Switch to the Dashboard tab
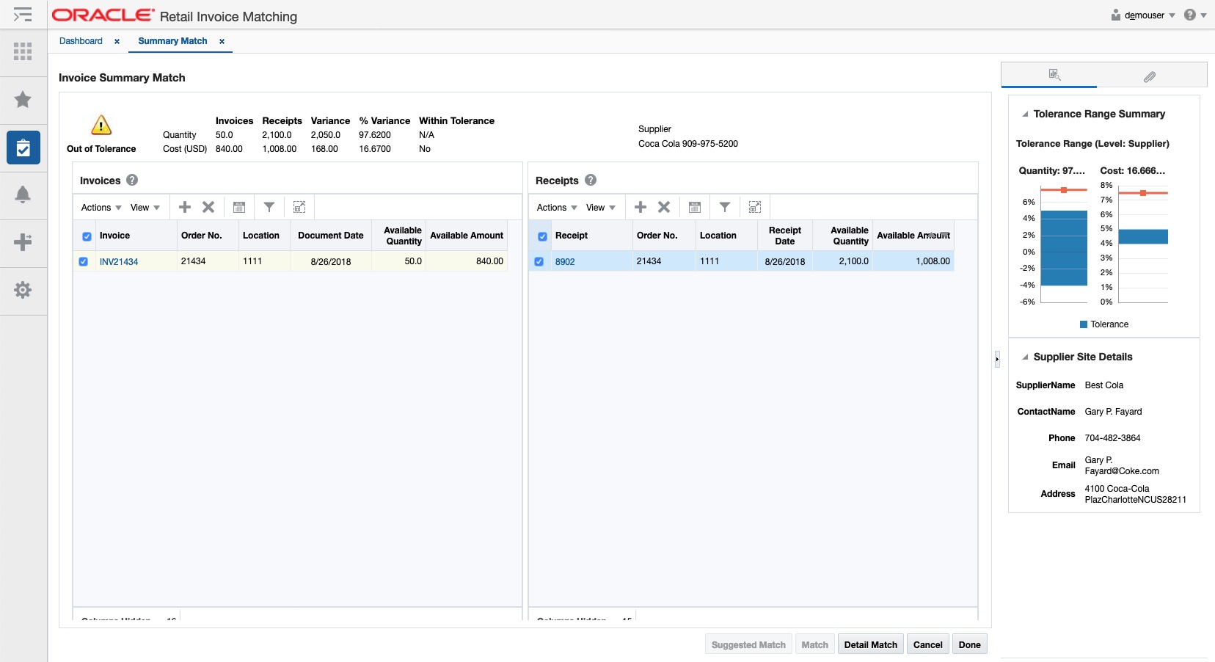The image size is (1215, 662). coord(80,41)
